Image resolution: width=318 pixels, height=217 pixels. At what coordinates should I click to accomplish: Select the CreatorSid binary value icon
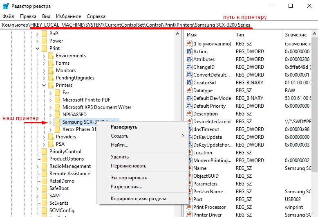coord(189,82)
